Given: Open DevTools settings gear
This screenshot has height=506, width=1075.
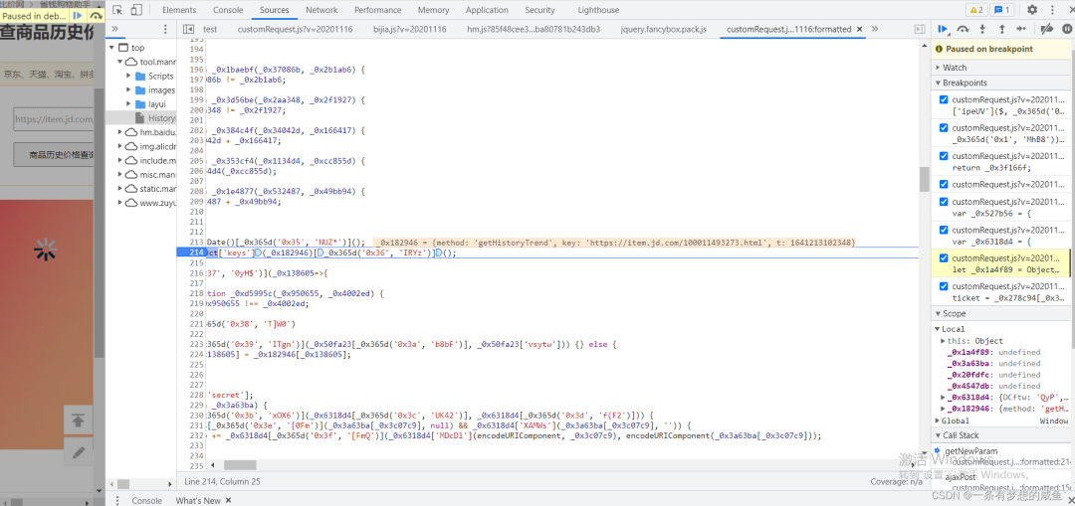Looking at the screenshot, I should click(1031, 10).
